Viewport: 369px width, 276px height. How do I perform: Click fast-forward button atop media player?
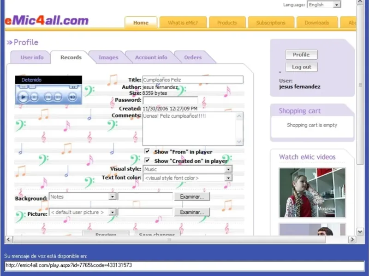pos(73,87)
